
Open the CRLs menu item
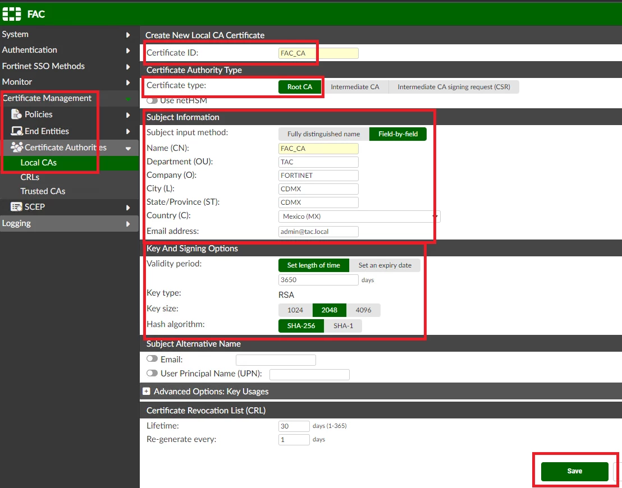pos(30,177)
